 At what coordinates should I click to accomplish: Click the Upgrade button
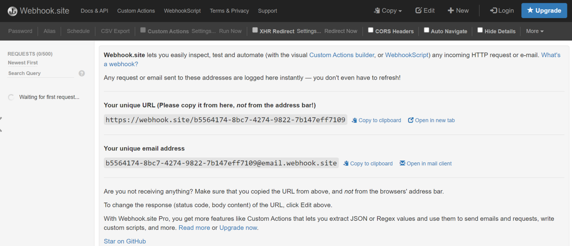point(544,10)
